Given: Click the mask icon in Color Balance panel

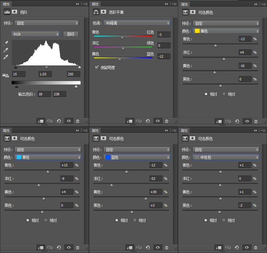Looking at the screenshot, I should (103, 12).
